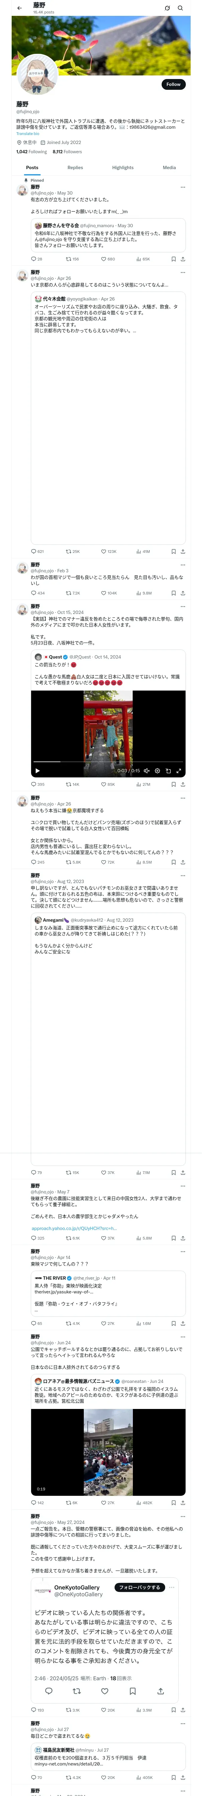Open the Highlights tab
Viewport: 202px width, 1796px height.
click(x=123, y=167)
